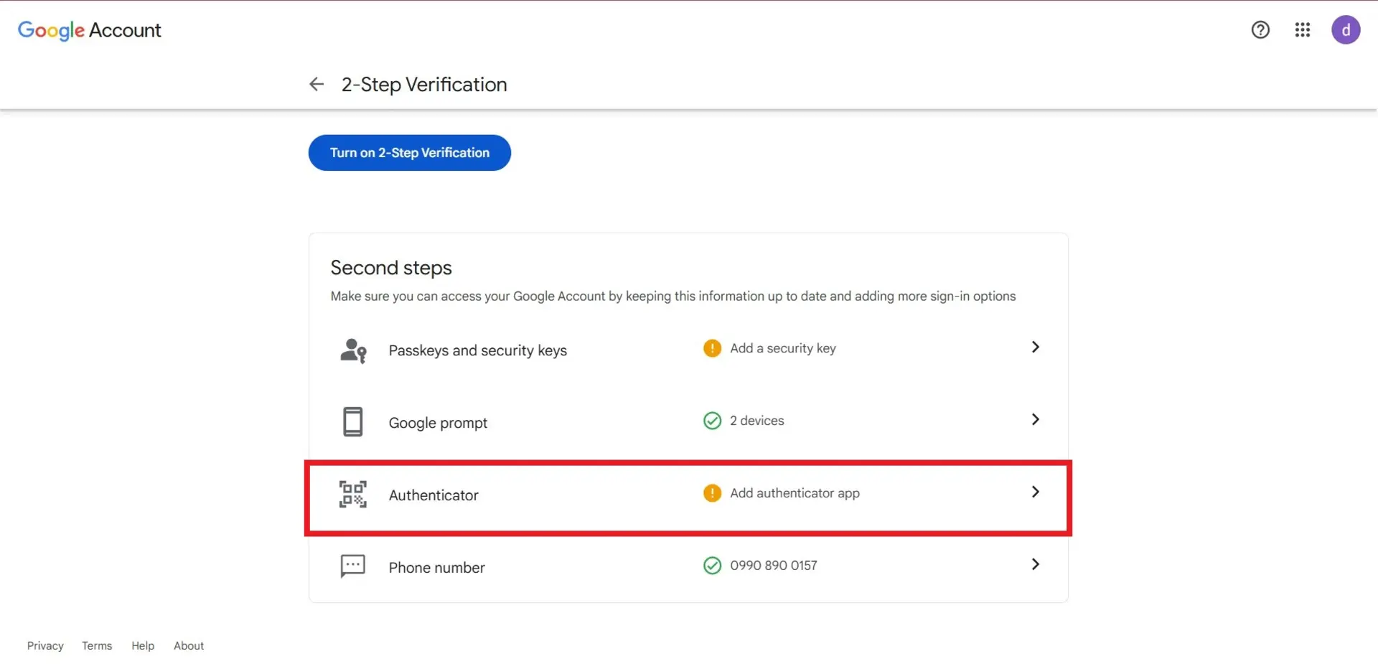Open the Terms footer link
This screenshot has width=1378, height=664.
[97, 646]
